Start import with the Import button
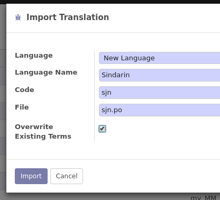The width and height of the screenshot is (220, 200). pos(31,176)
